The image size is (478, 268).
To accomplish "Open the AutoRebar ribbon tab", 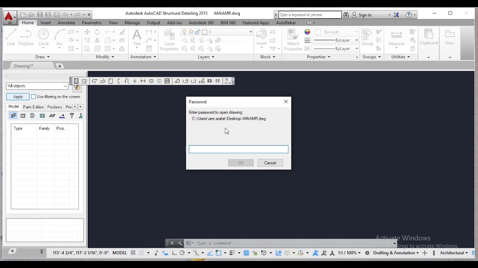I will click(x=286, y=23).
